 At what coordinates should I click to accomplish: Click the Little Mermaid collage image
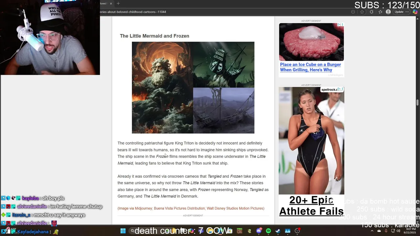click(x=193, y=88)
